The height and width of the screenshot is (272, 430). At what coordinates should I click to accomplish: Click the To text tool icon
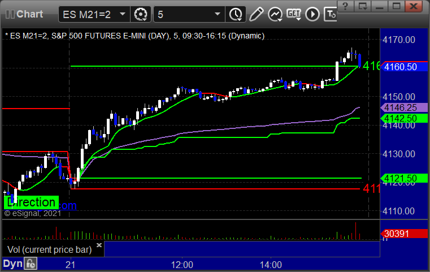tap(330, 14)
